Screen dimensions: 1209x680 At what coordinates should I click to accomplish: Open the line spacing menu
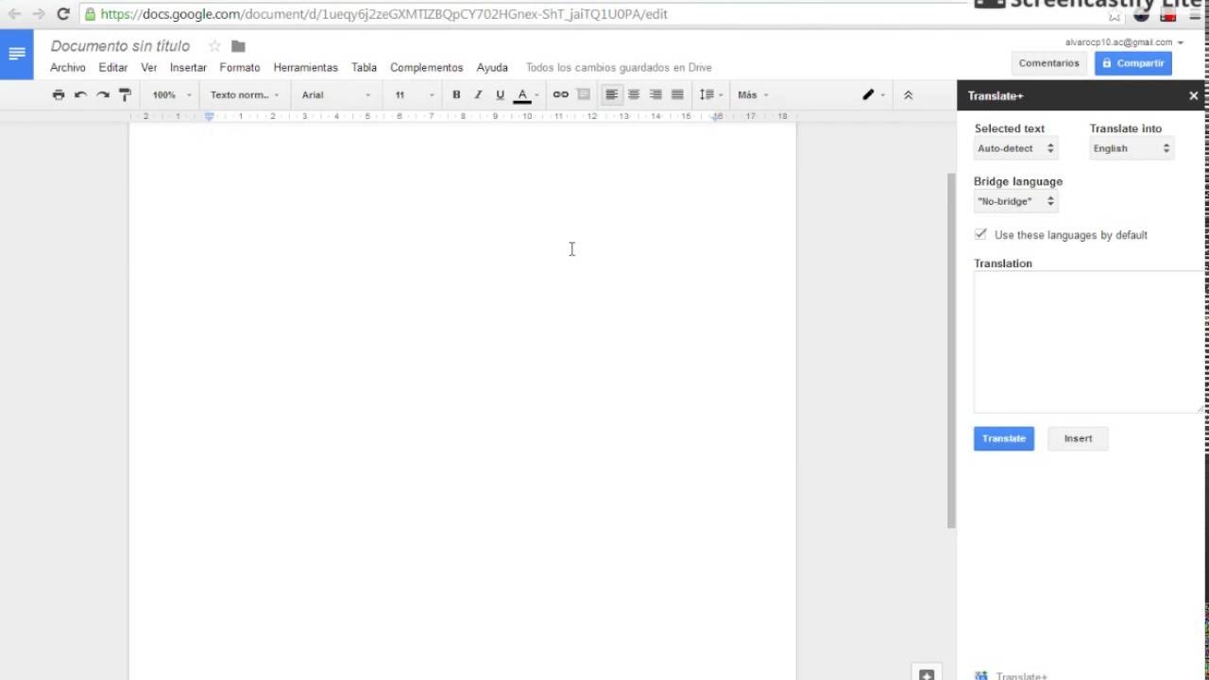710,94
